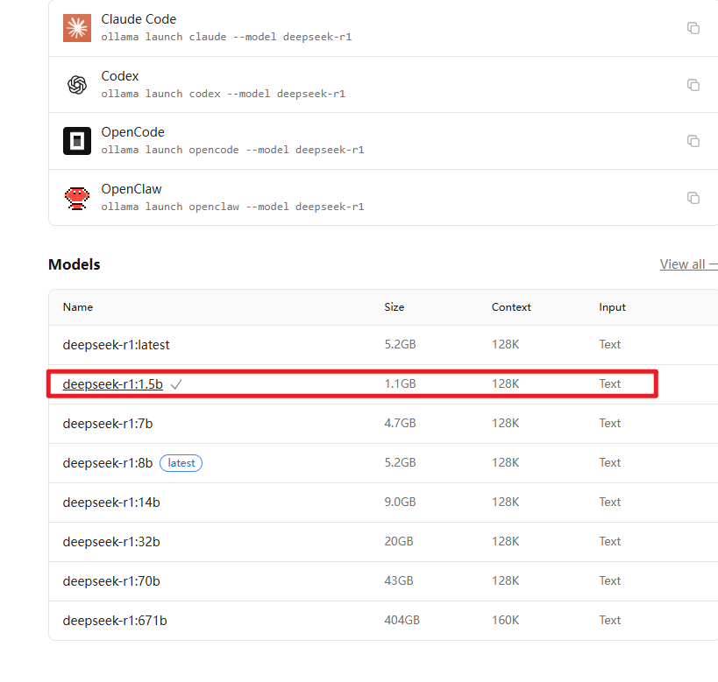
Task: Open the deepseek-r1:32b model
Action: tap(111, 542)
